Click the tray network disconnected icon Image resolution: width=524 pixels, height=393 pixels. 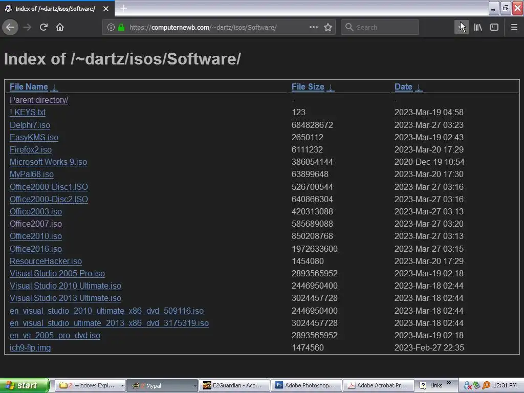click(x=468, y=386)
